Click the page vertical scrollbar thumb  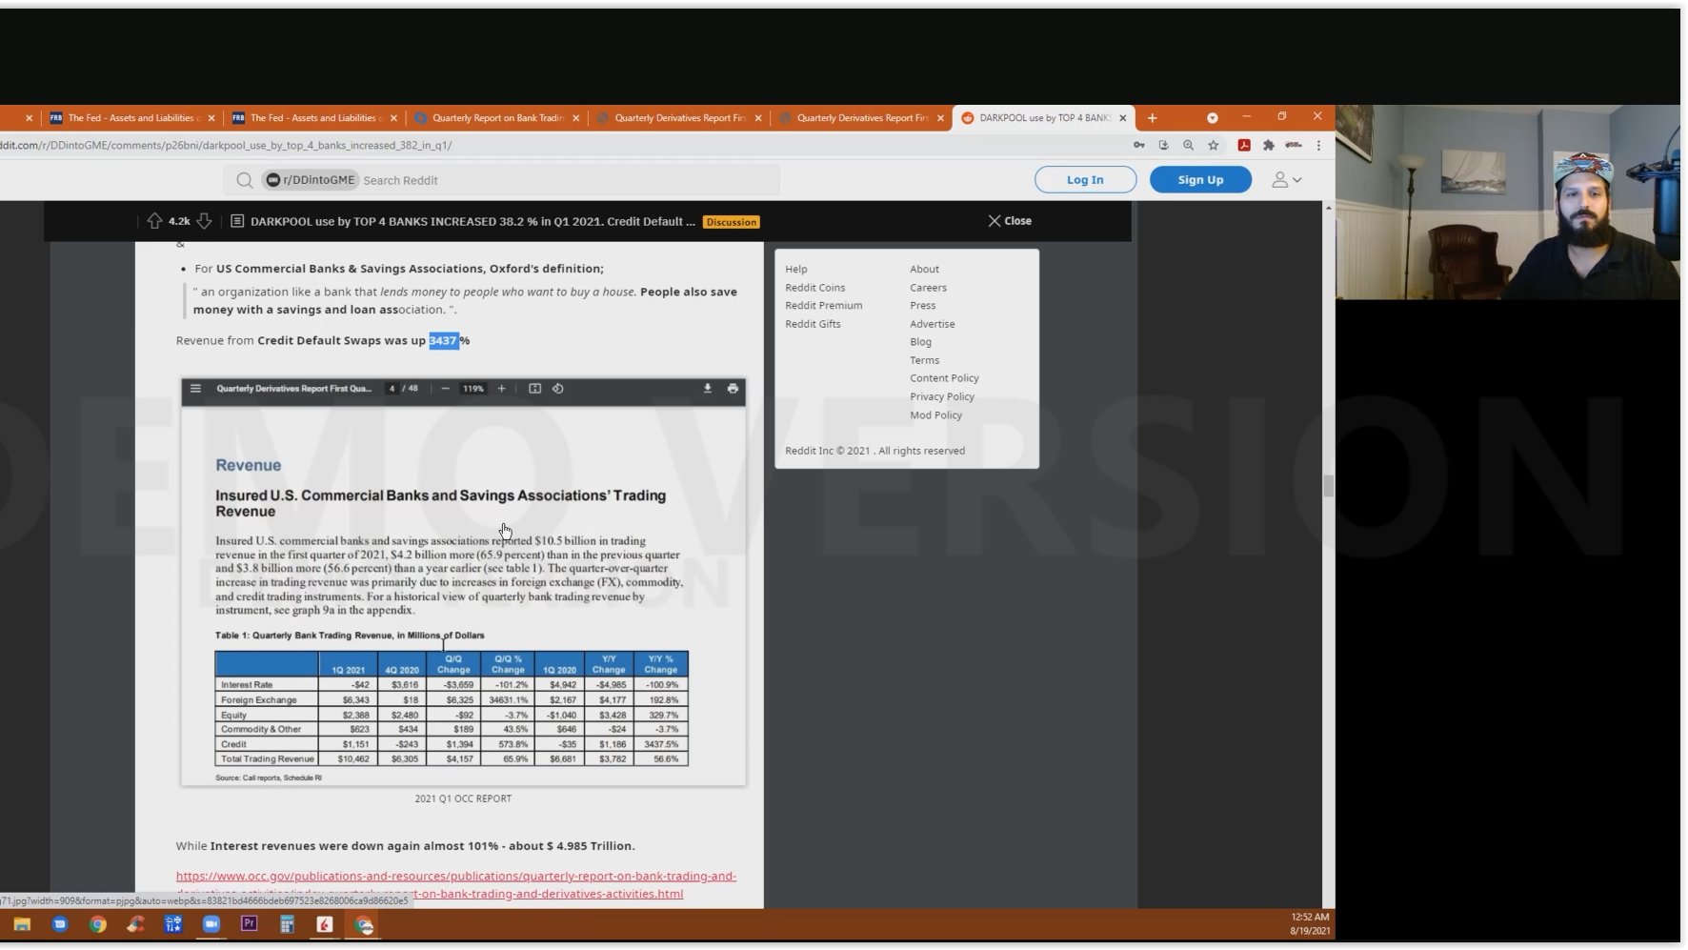tap(1328, 486)
